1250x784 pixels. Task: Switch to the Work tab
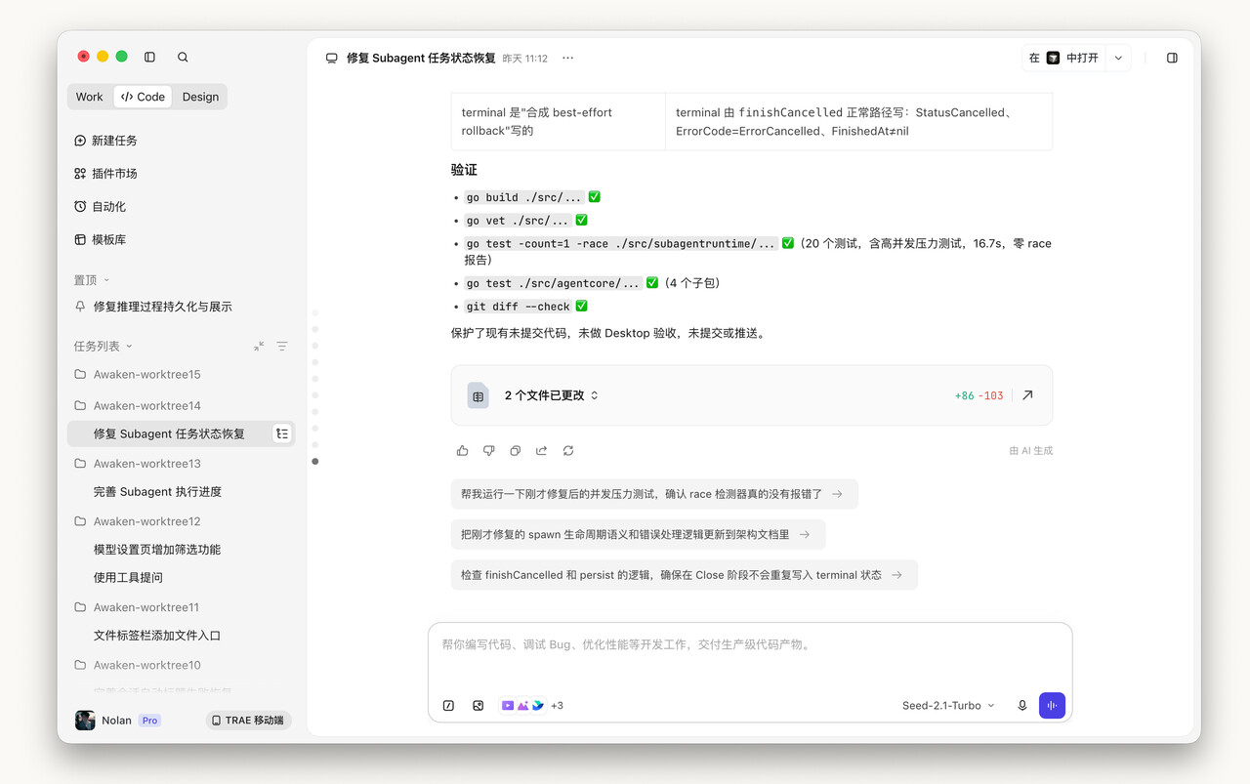pos(89,97)
